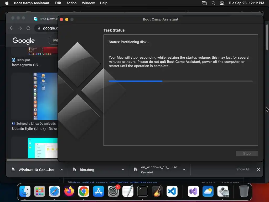
Task: Click the date and time in menu bar
Action: pyautogui.click(x=246, y=3)
